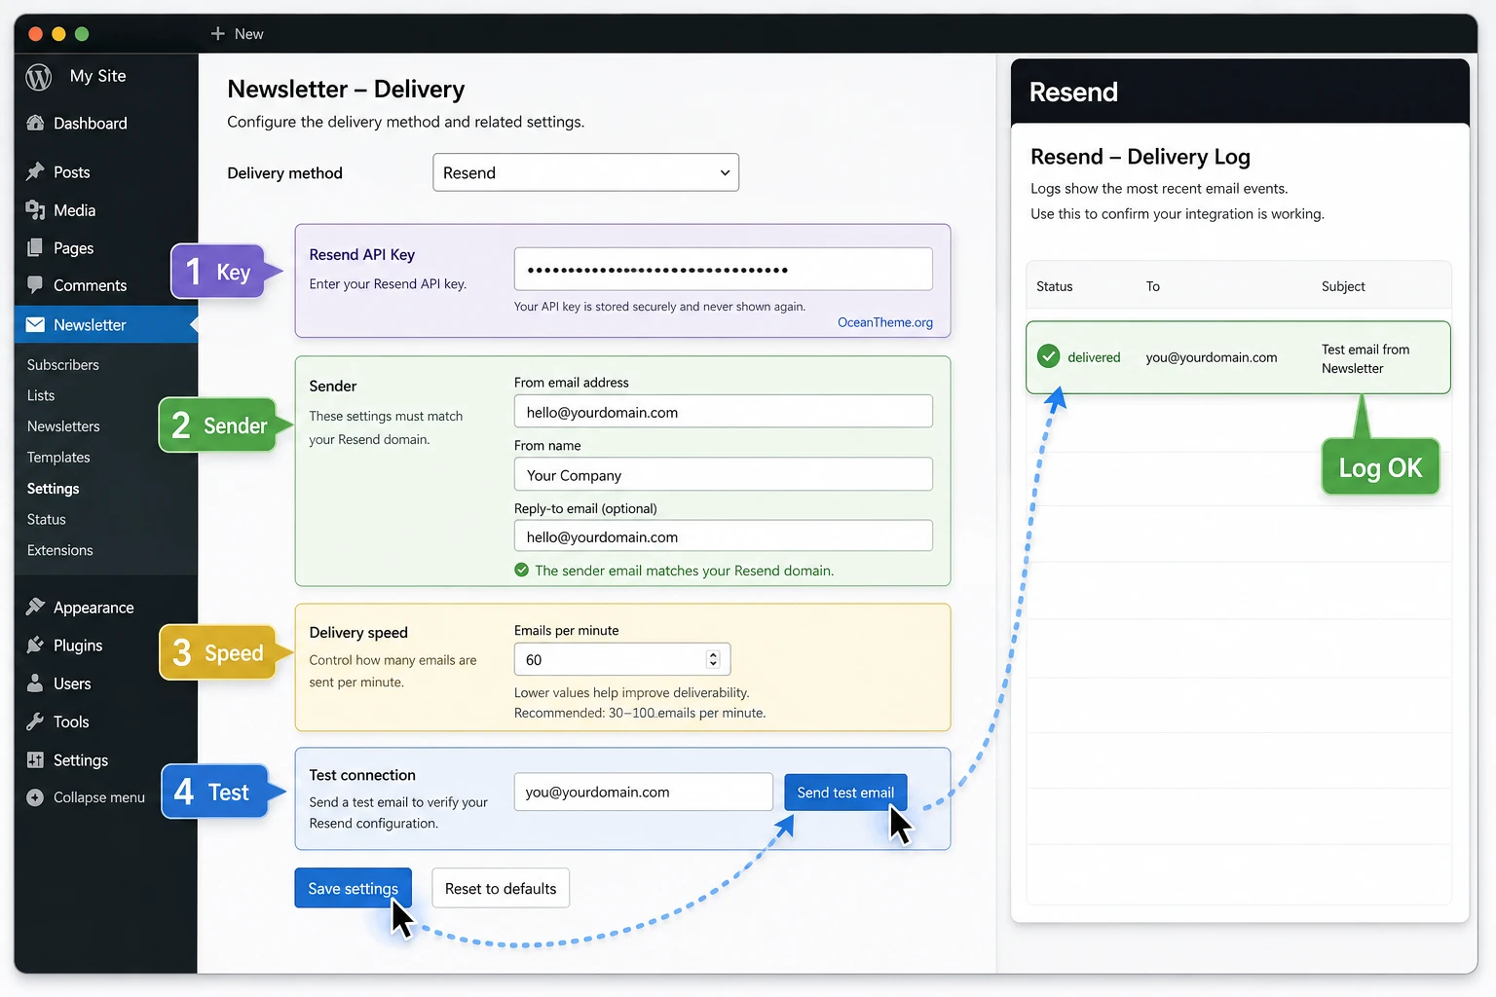Click the Collapse menu arrow icon
Viewport: 1496px width, 997px height.
(35, 797)
